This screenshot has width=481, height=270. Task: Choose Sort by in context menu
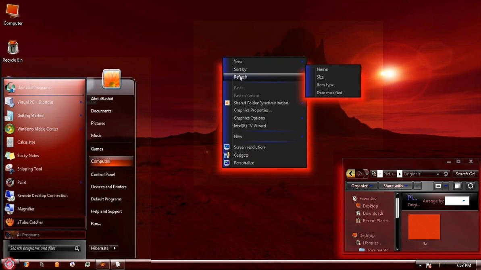click(x=264, y=69)
